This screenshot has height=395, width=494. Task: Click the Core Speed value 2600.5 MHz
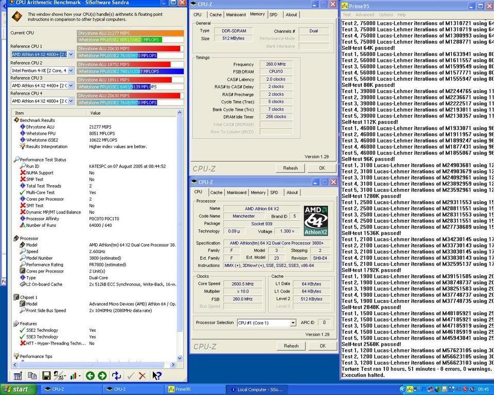point(242,284)
